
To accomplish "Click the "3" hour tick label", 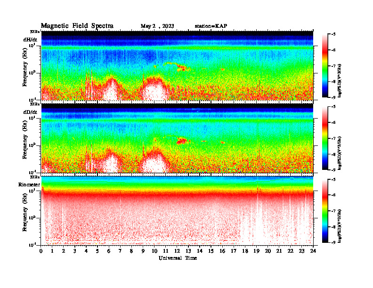I will 75,251.
